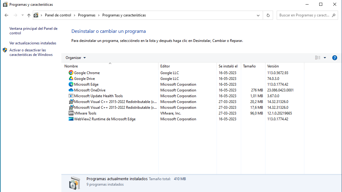The width and height of the screenshot is (342, 192).
Task: Click version 3.67.0.0 cell
Action: click(273, 96)
